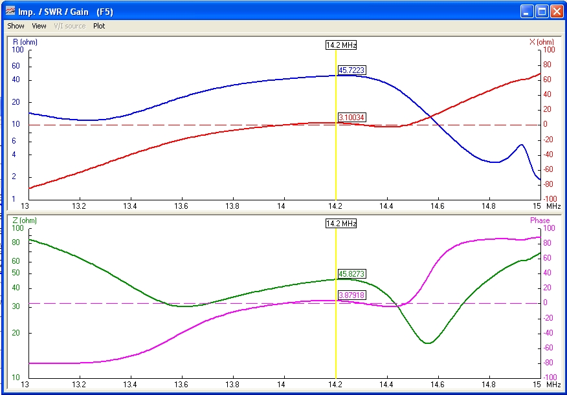Minimize the Imp. / SWR / Gain window
The image size is (567, 395).
[527, 12]
